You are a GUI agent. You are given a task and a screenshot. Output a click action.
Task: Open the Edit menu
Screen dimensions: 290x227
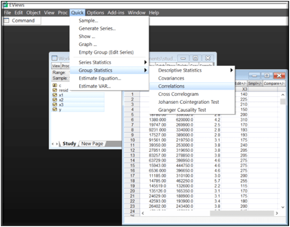coord(19,13)
